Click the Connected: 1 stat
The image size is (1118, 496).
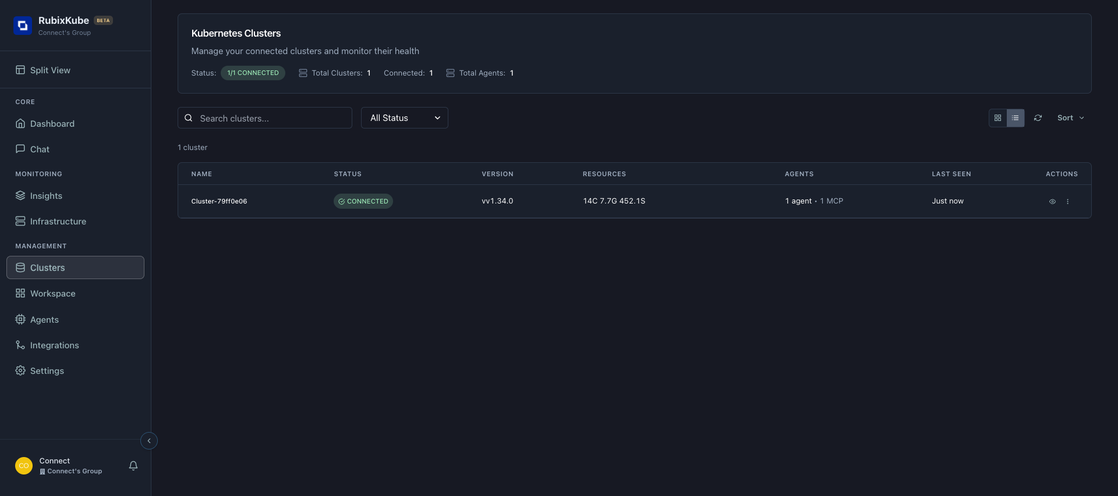click(408, 73)
